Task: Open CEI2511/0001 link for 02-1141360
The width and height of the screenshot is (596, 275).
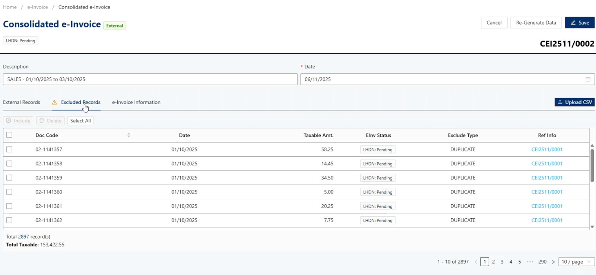Action: tap(547, 192)
